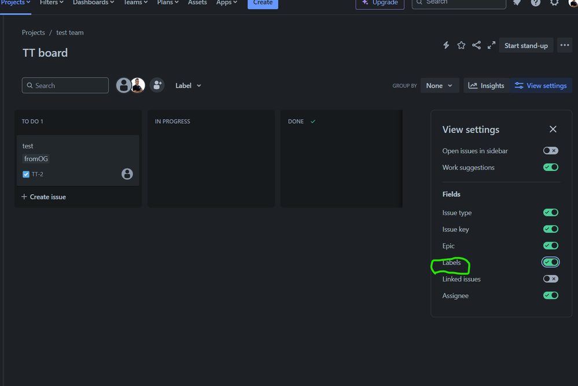Disable the Issue type field toggle

click(551, 213)
